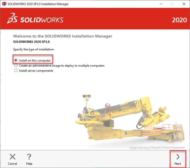Click the Image courtesy of Russell Mineral Equipment text
Image resolution: width=190 pixels, height=168 pixels.
click(x=157, y=147)
